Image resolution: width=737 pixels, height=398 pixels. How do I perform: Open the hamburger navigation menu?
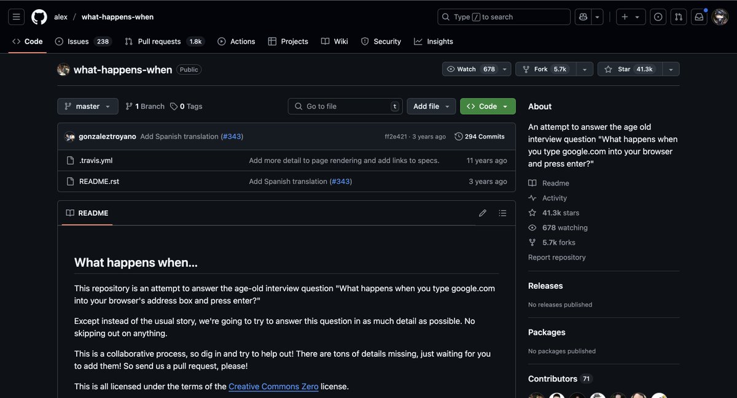click(x=17, y=17)
